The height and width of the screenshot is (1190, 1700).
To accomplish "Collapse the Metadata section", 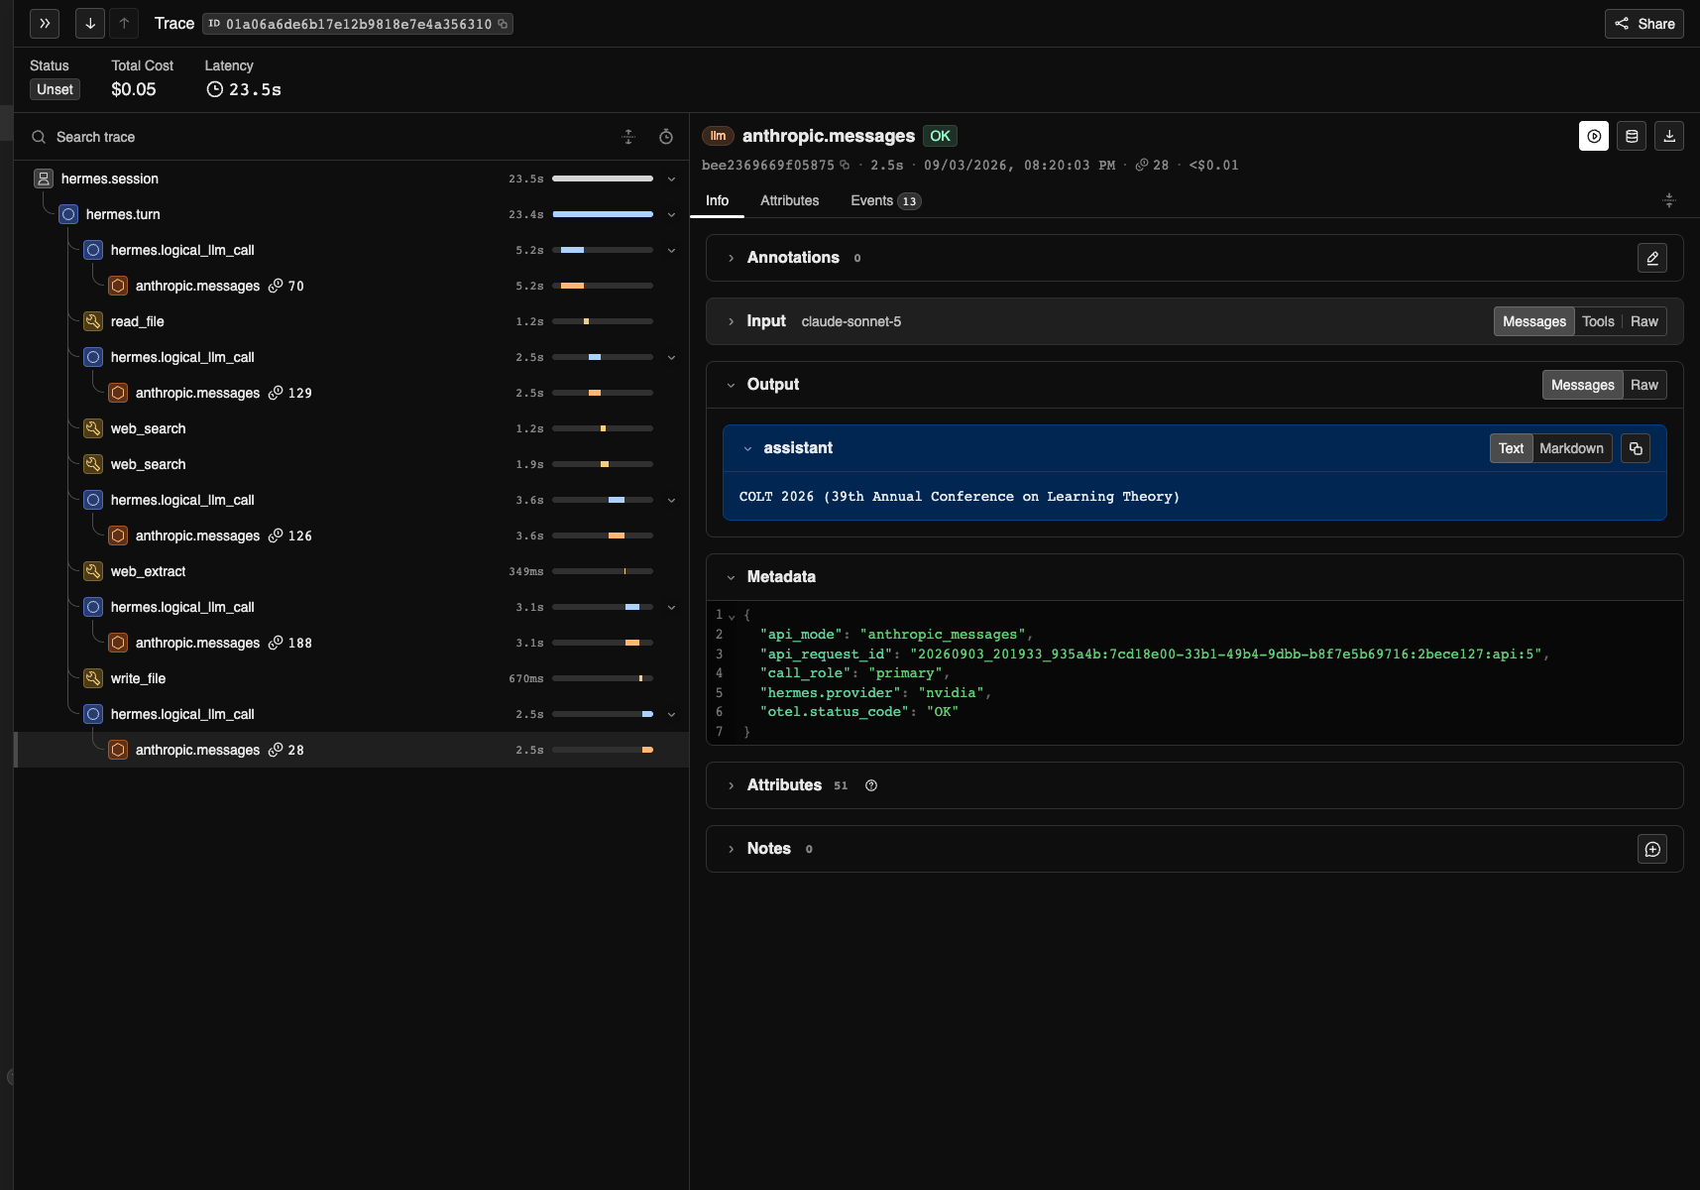I will tap(731, 577).
